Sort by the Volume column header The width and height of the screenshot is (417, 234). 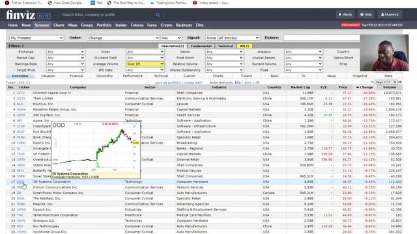390,87
